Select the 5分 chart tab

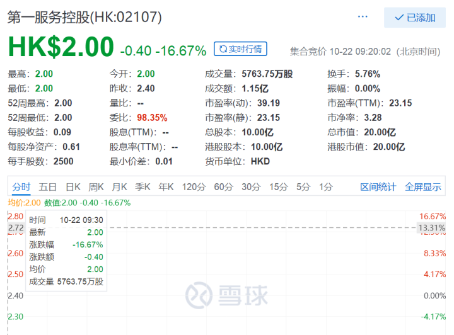[x=303, y=187]
